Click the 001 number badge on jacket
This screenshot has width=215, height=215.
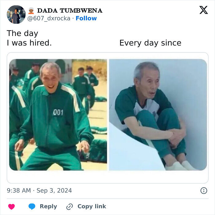(x=58, y=112)
